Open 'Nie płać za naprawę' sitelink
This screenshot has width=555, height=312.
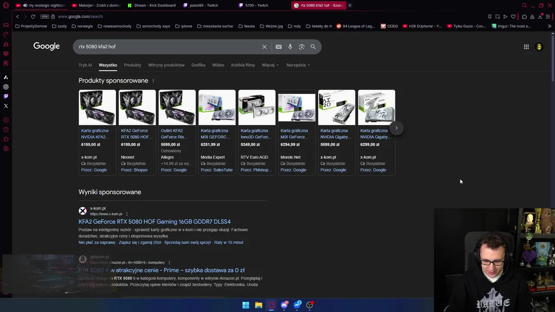click(97, 242)
